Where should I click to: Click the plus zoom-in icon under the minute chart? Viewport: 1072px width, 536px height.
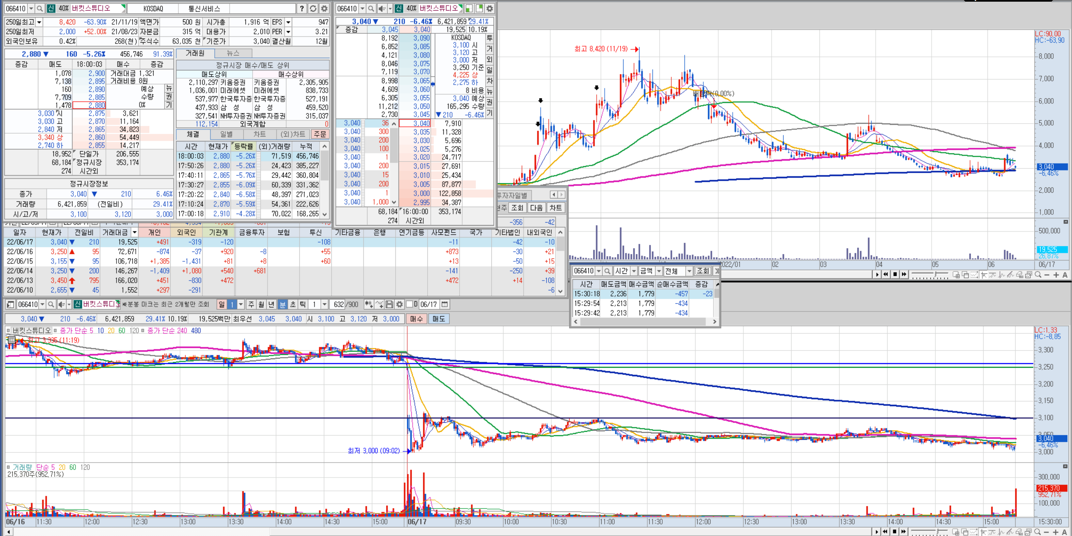[x=1056, y=532]
